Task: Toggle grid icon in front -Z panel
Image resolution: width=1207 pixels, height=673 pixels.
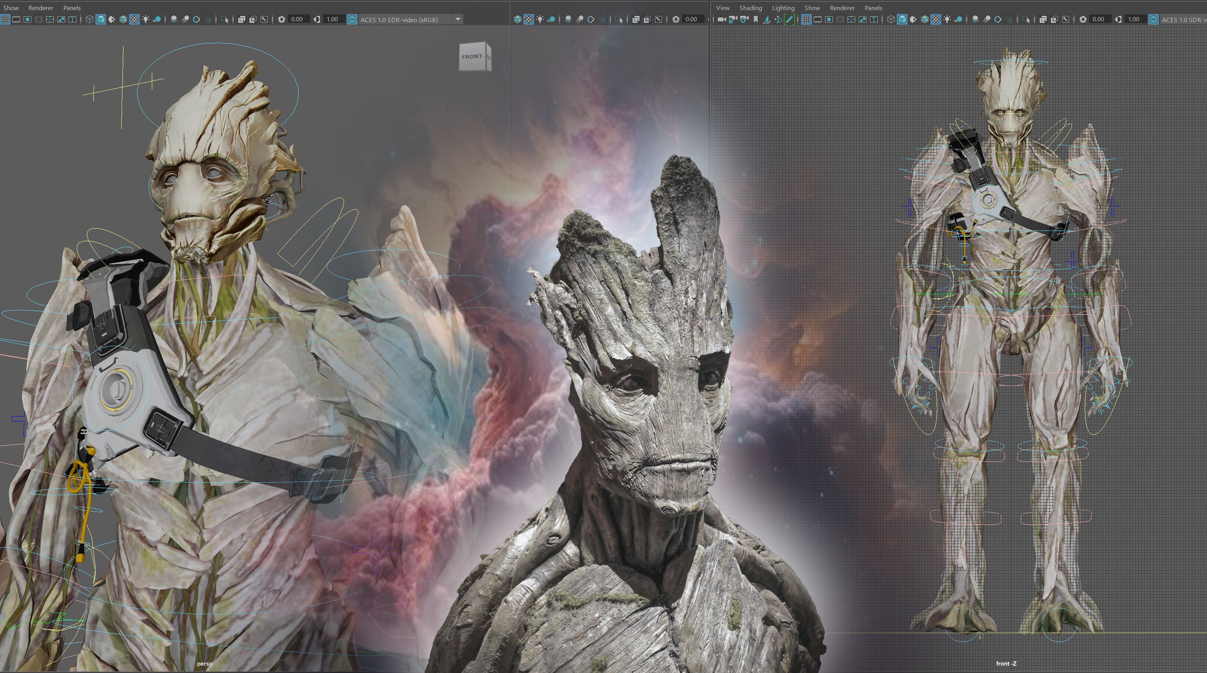Action: point(806,19)
